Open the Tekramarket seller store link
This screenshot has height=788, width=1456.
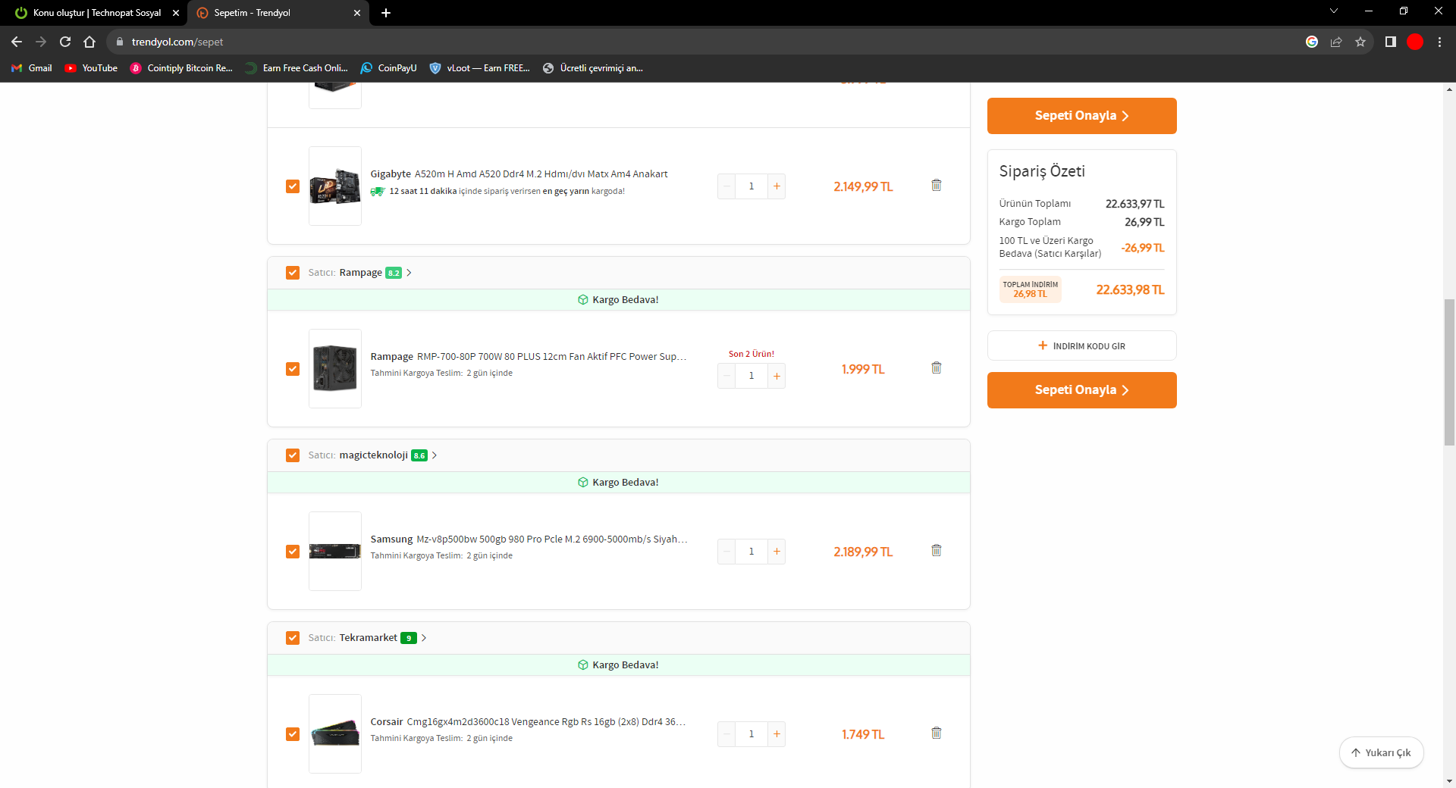pyautogui.click(x=369, y=638)
